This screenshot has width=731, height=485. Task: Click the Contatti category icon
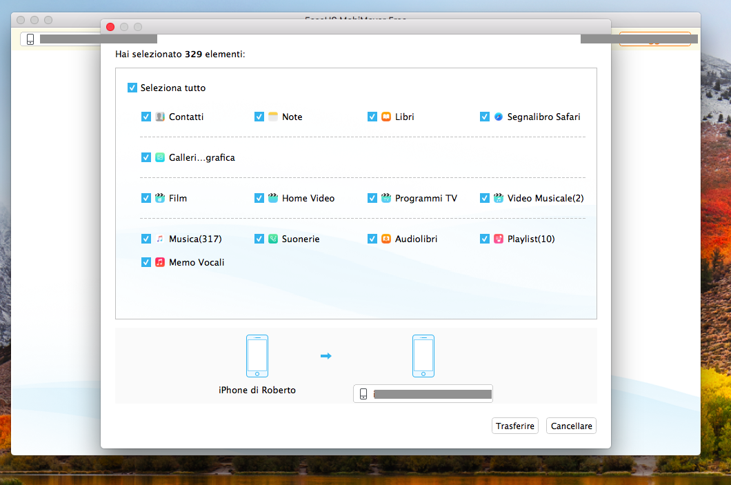[160, 117]
